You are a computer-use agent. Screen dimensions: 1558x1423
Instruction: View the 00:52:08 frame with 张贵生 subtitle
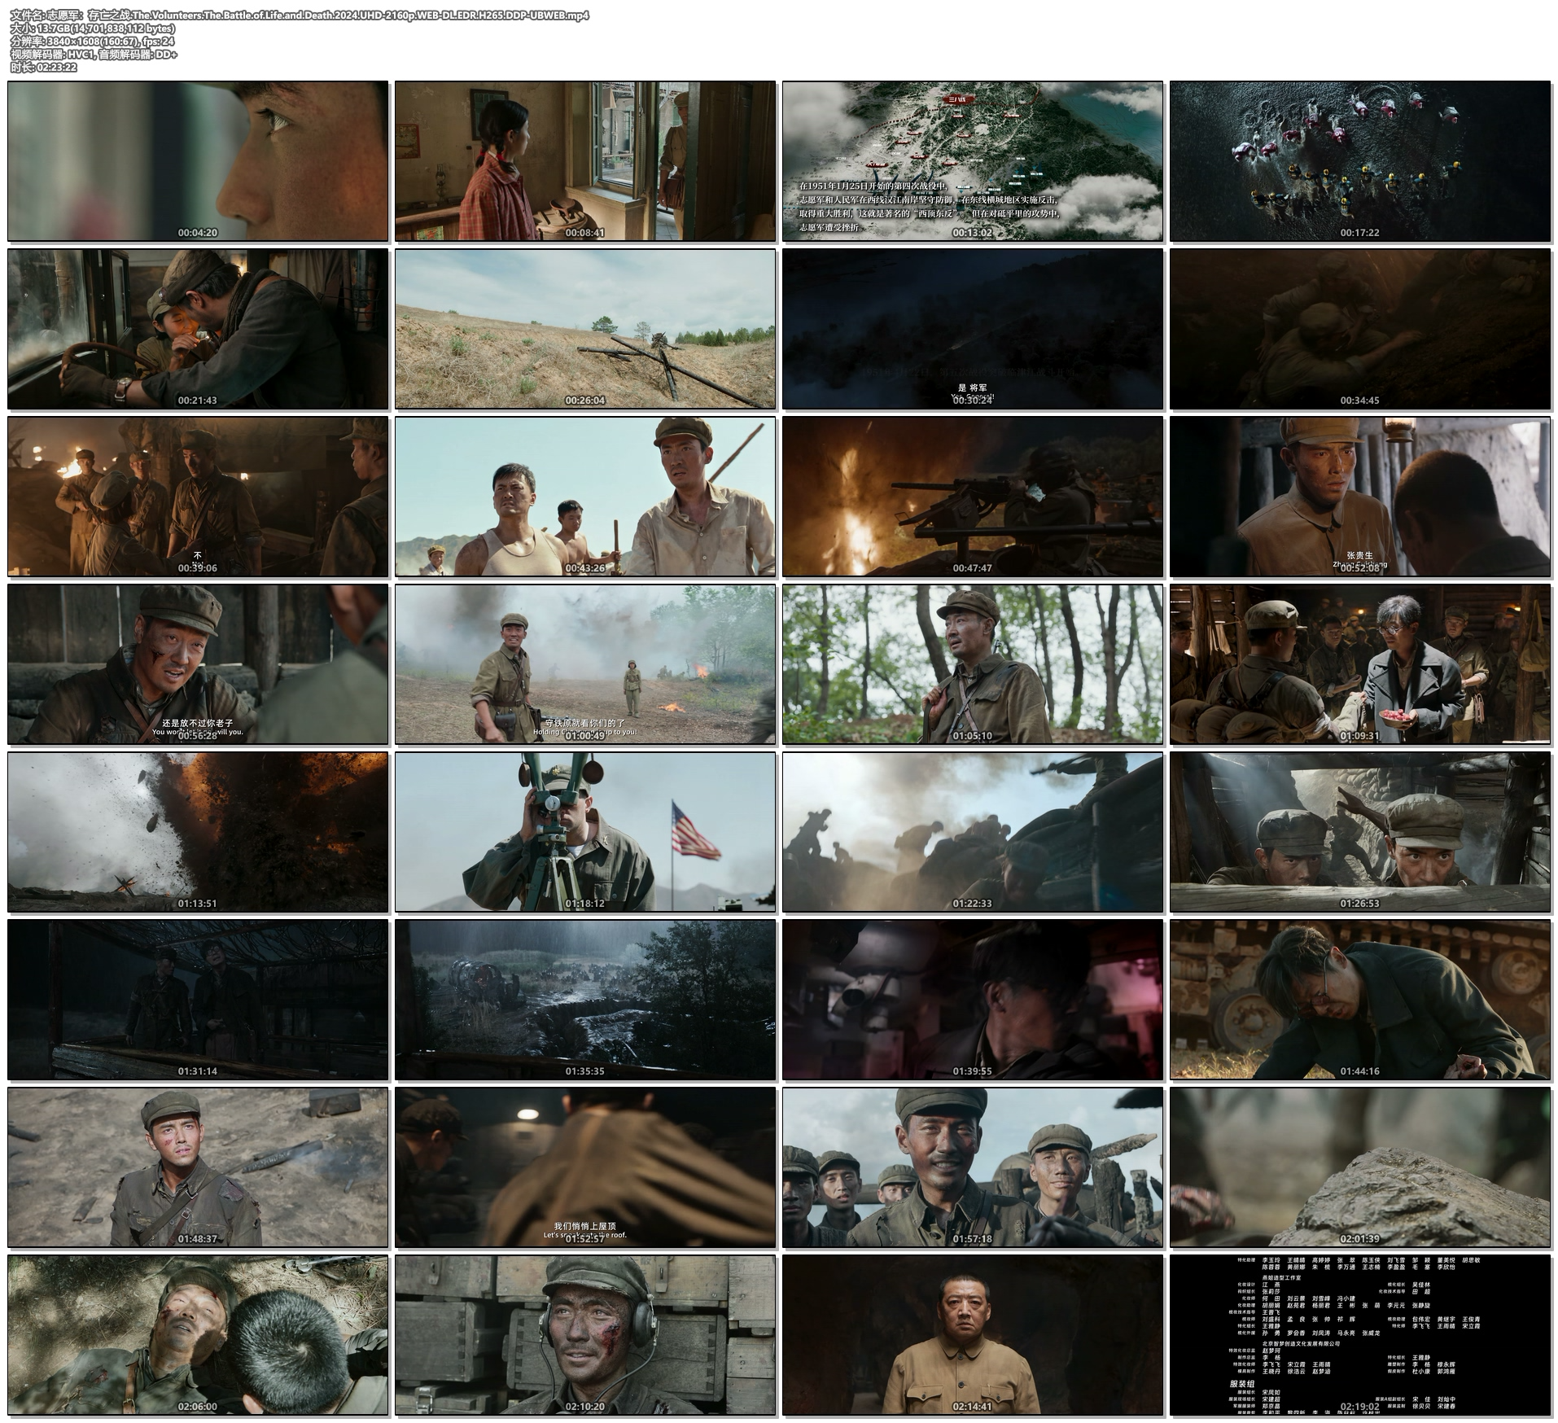(1360, 497)
